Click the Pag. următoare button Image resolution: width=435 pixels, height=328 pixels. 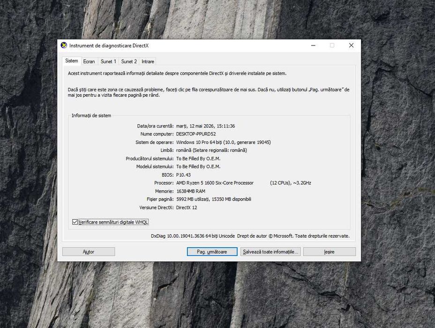(x=212, y=252)
